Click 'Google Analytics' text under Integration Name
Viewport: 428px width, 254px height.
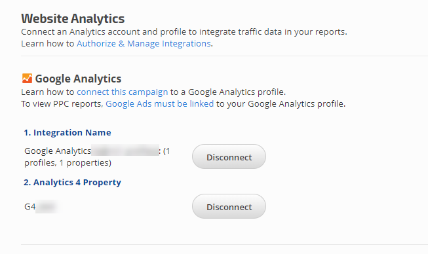[x=58, y=151]
